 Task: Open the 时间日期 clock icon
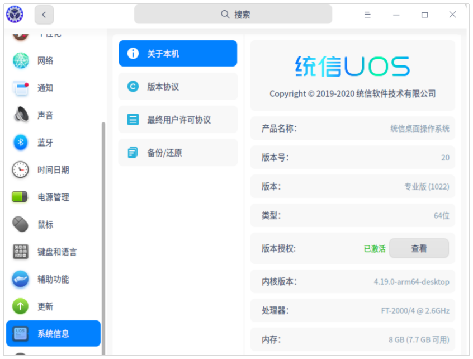tap(21, 169)
